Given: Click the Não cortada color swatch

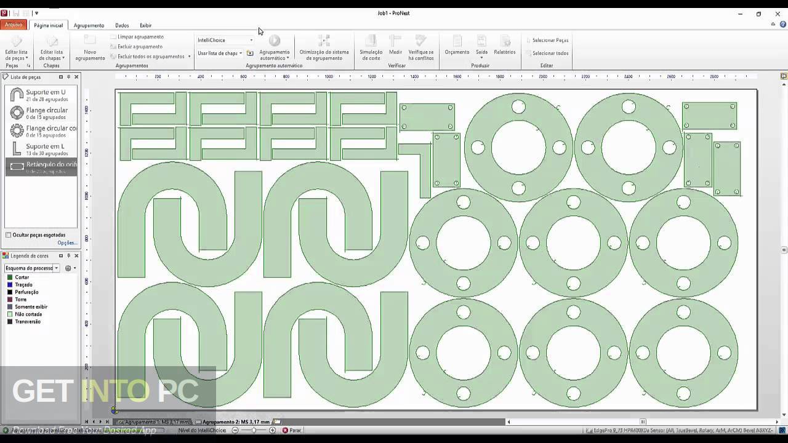Looking at the screenshot, I should 10,314.
